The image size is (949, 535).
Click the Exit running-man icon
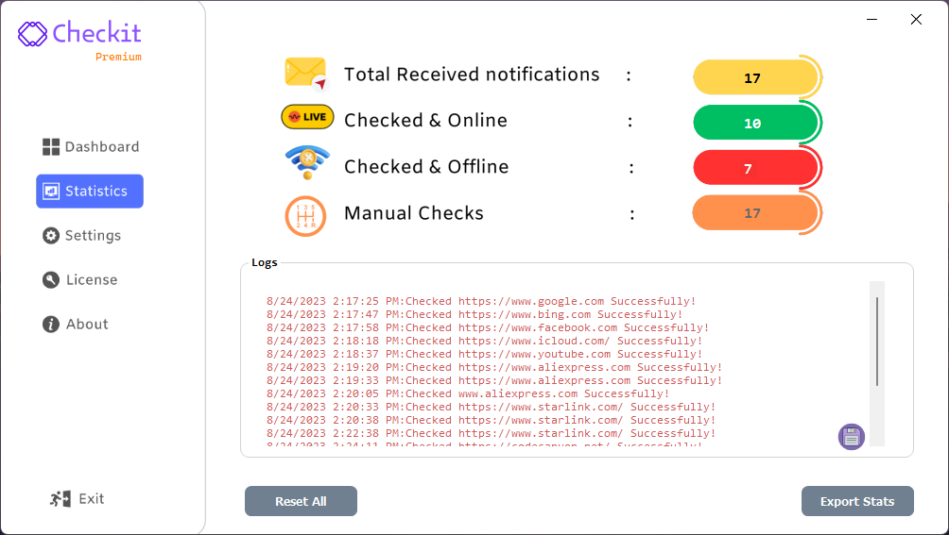pyautogui.click(x=60, y=499)
